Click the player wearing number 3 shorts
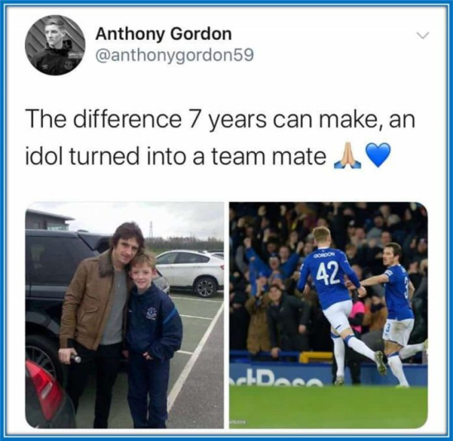Viewport: 453px width, 441px height. (x=400, y=314)
